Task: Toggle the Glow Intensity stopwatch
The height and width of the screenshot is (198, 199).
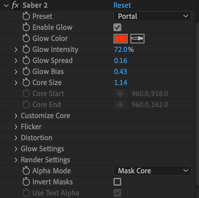Action: 26,50
